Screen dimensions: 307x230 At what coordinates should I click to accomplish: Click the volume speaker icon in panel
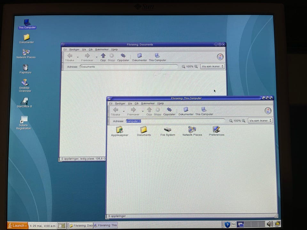270,224
